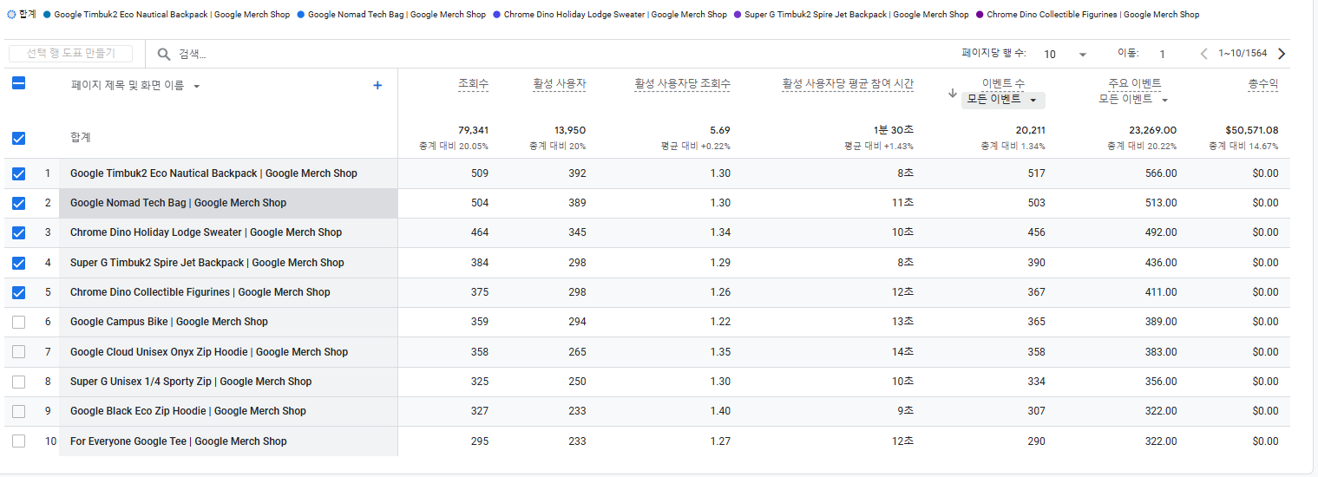Screen dimensions: 1318x477
Task: Go to the previous page arrow
Action: click(x=1203, y=54)
